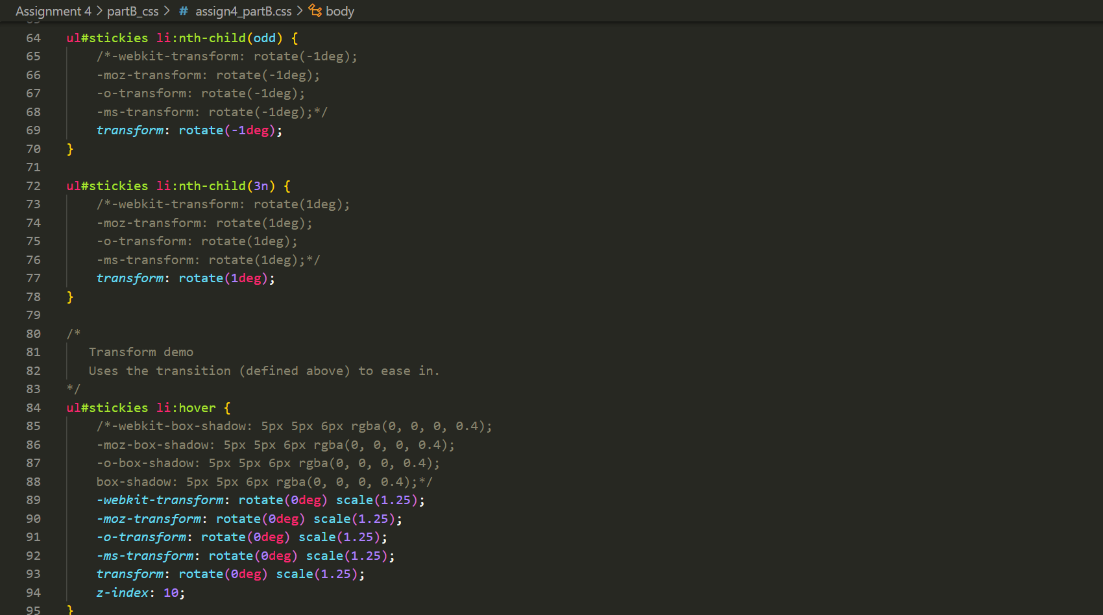Screen dimensions: 1103x615
Task: Click the "Transform demo" comment text
Action: coord(141,352)
